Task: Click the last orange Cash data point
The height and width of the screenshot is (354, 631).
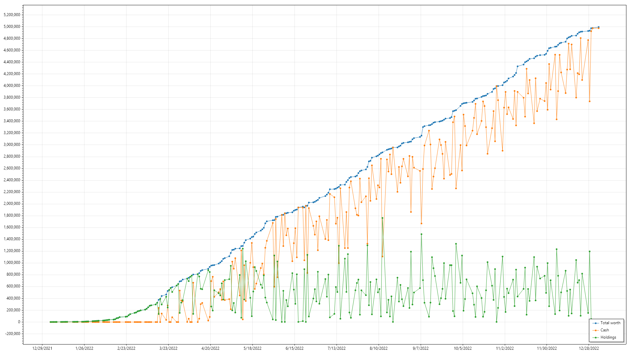Action: pos(599,28)
